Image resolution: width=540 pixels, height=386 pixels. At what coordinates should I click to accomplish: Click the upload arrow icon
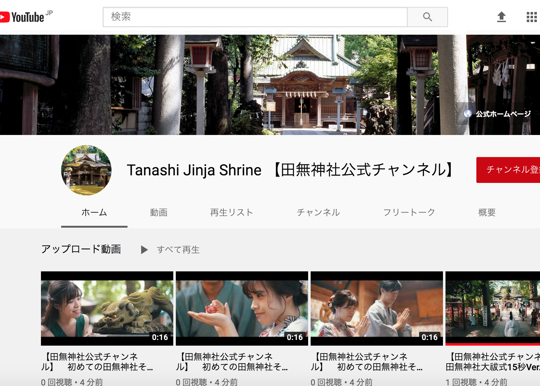coord(501,17)
